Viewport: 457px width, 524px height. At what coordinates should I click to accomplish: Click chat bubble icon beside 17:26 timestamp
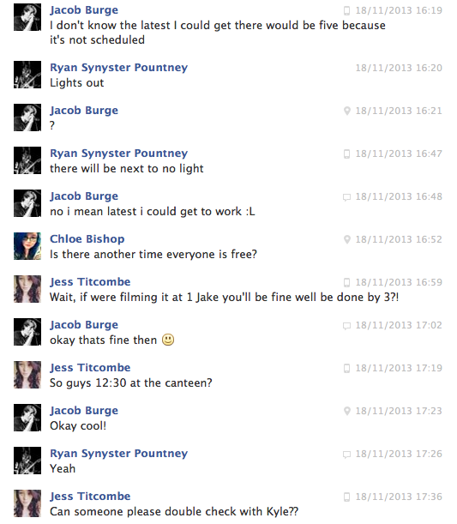point(346,455)
